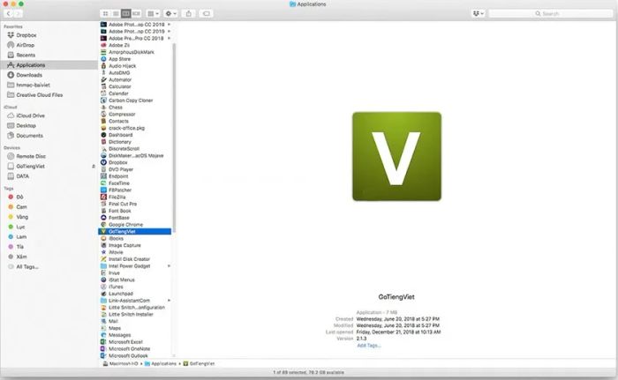Click Add Tags... link in preview
Screen dimensions: 618x380
[369, 346]
